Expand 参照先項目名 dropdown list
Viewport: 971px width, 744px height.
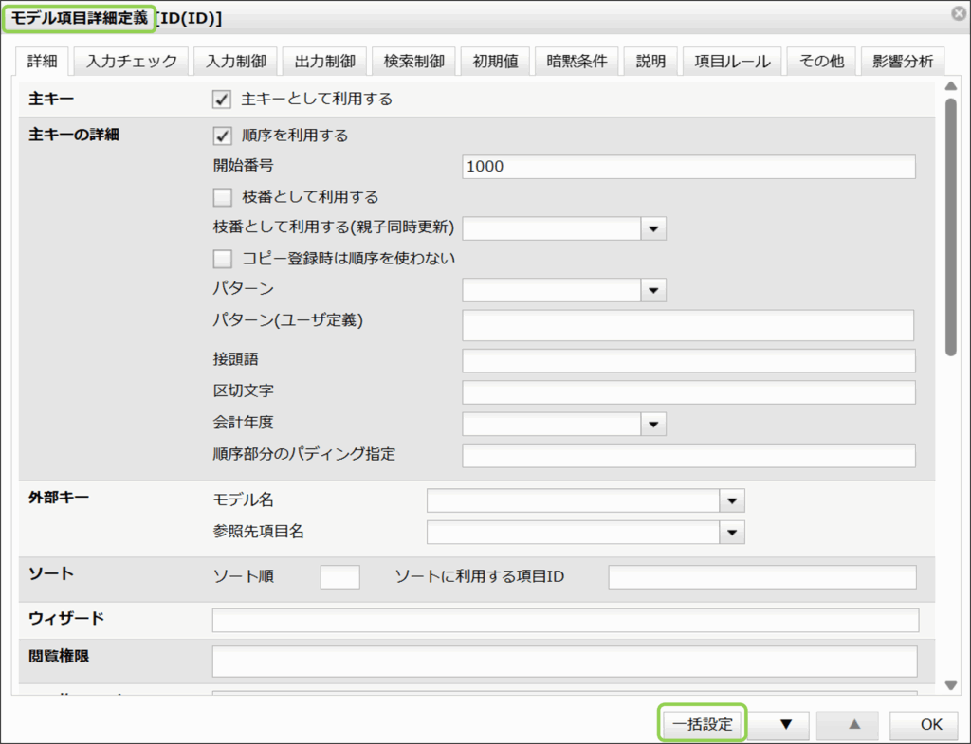[x=732, y=533]
